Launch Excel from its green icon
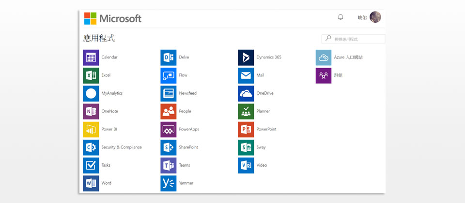This screenshot has height=203, width=465. [91, 75]
